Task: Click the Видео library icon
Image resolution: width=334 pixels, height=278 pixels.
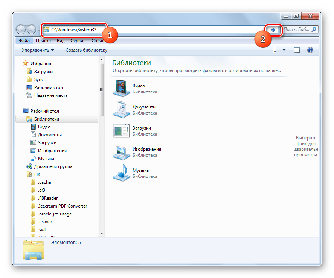Action: pyautogui.click(x=121, y=89)
